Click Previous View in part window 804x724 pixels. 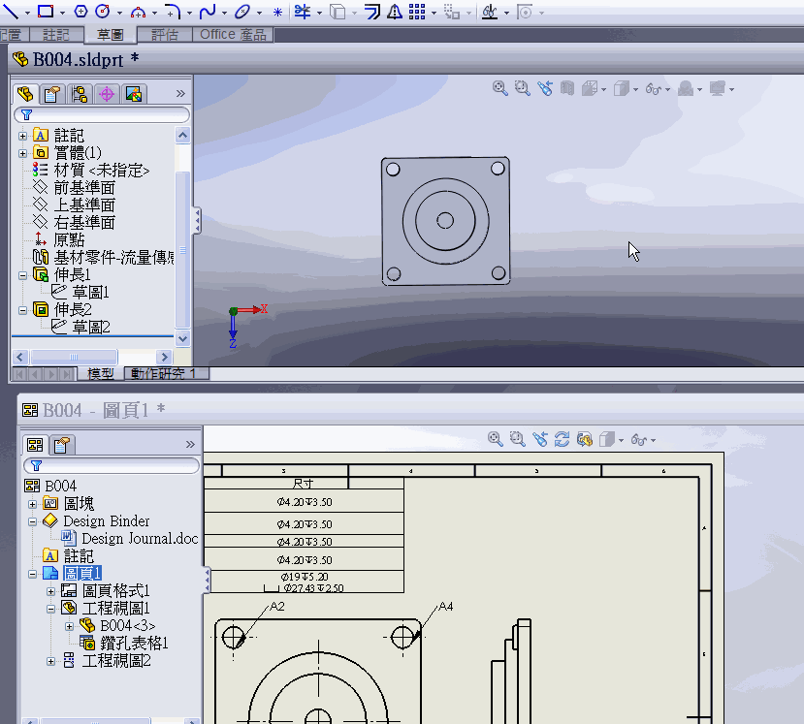tap(544, 88)
